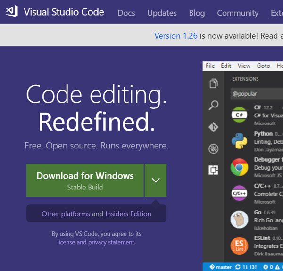Expand the download options chevron

coord(156,180)
